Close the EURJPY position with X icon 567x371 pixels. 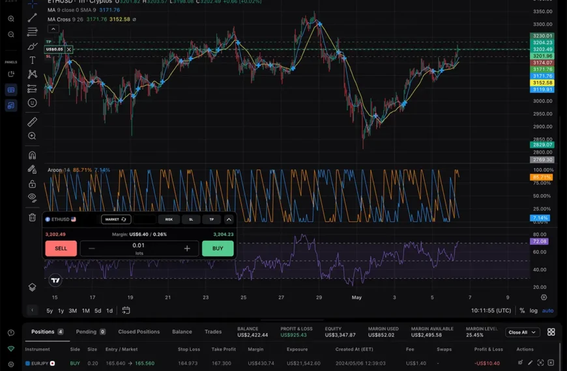point(551,363)
